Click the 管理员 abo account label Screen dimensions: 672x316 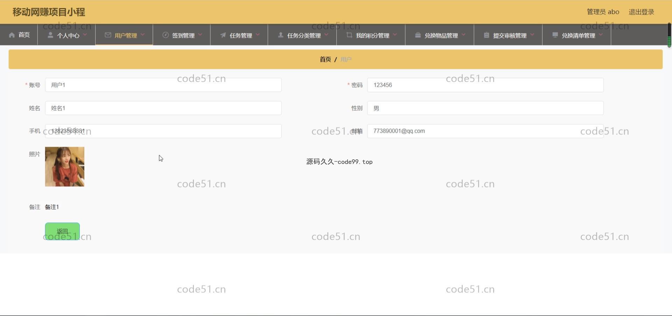pyautogui.click(x=603, y=12)
